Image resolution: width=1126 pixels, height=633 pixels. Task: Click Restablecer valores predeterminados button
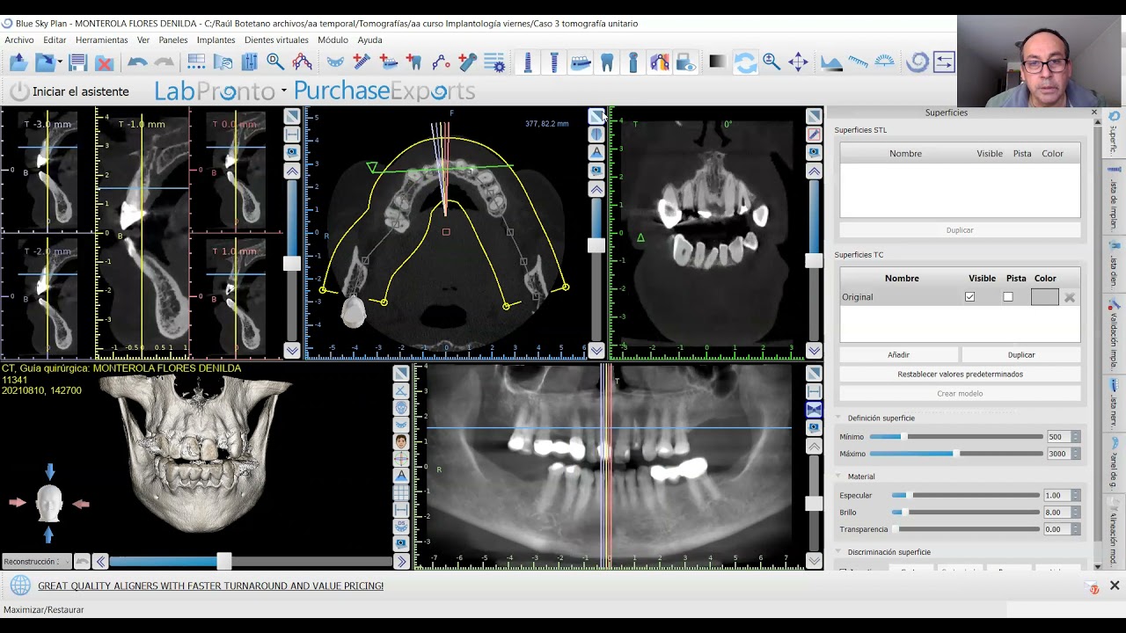point(960,375)
